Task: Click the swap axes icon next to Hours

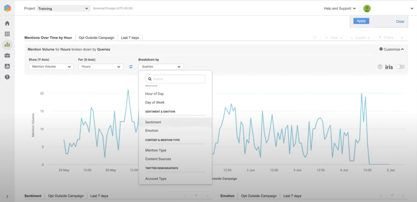Action: click(131, 66)
